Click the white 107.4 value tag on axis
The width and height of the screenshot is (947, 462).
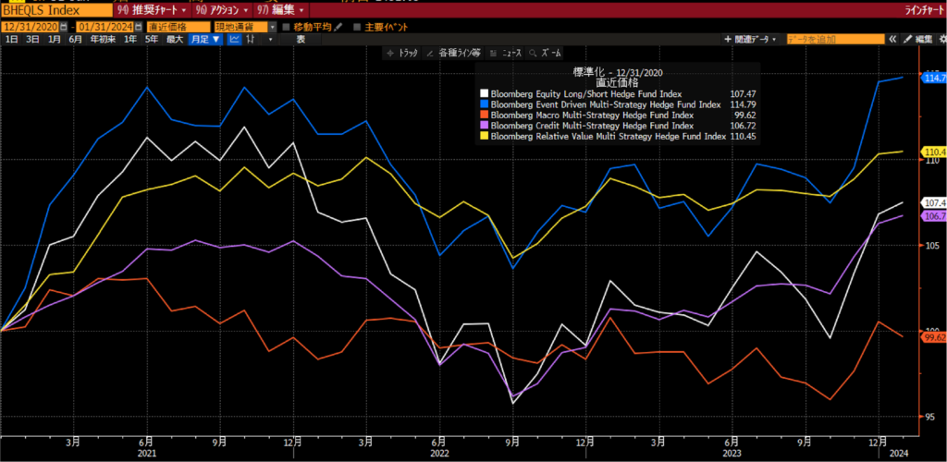pos(932,202)
